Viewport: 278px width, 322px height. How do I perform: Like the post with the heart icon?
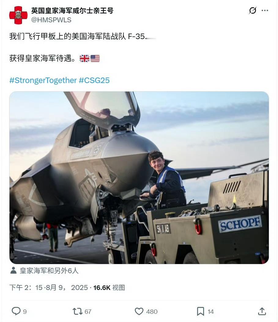coord(139,311)
